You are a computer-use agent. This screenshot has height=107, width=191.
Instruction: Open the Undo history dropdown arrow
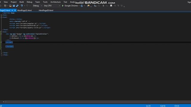pos(24,6)
